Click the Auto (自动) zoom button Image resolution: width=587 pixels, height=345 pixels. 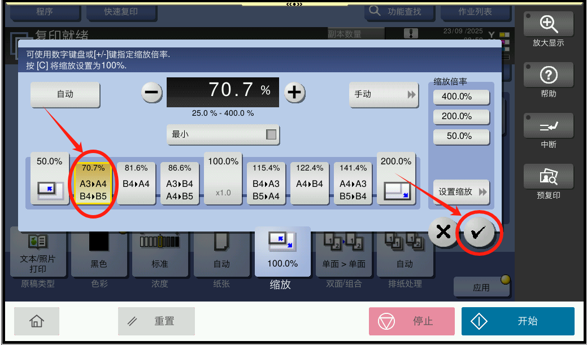coord(65,95)
